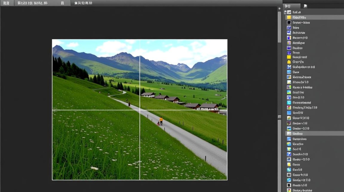Click the photo on the editing canvas
The image size is (344, 192).
click(139, 110)
